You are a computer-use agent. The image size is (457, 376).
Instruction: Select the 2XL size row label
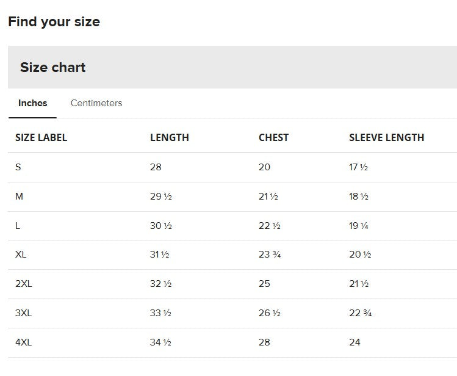(24, 284)
